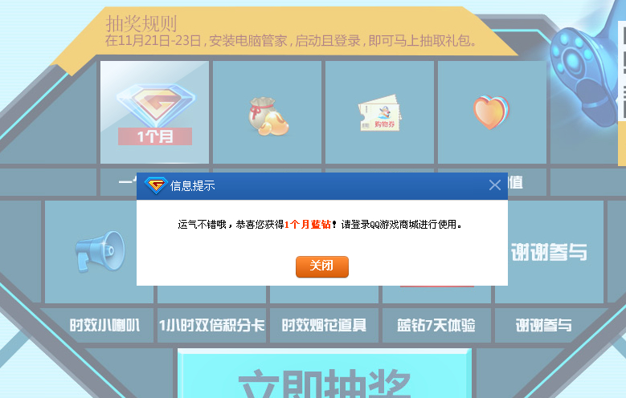Click the diamond logo in dialog title
626x398 pixels.
click(x=156, y=185)
